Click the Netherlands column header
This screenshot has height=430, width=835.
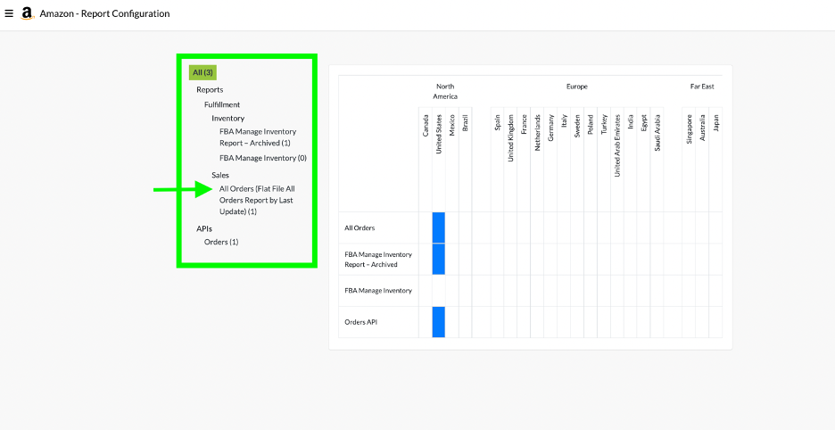pos(537,132)
